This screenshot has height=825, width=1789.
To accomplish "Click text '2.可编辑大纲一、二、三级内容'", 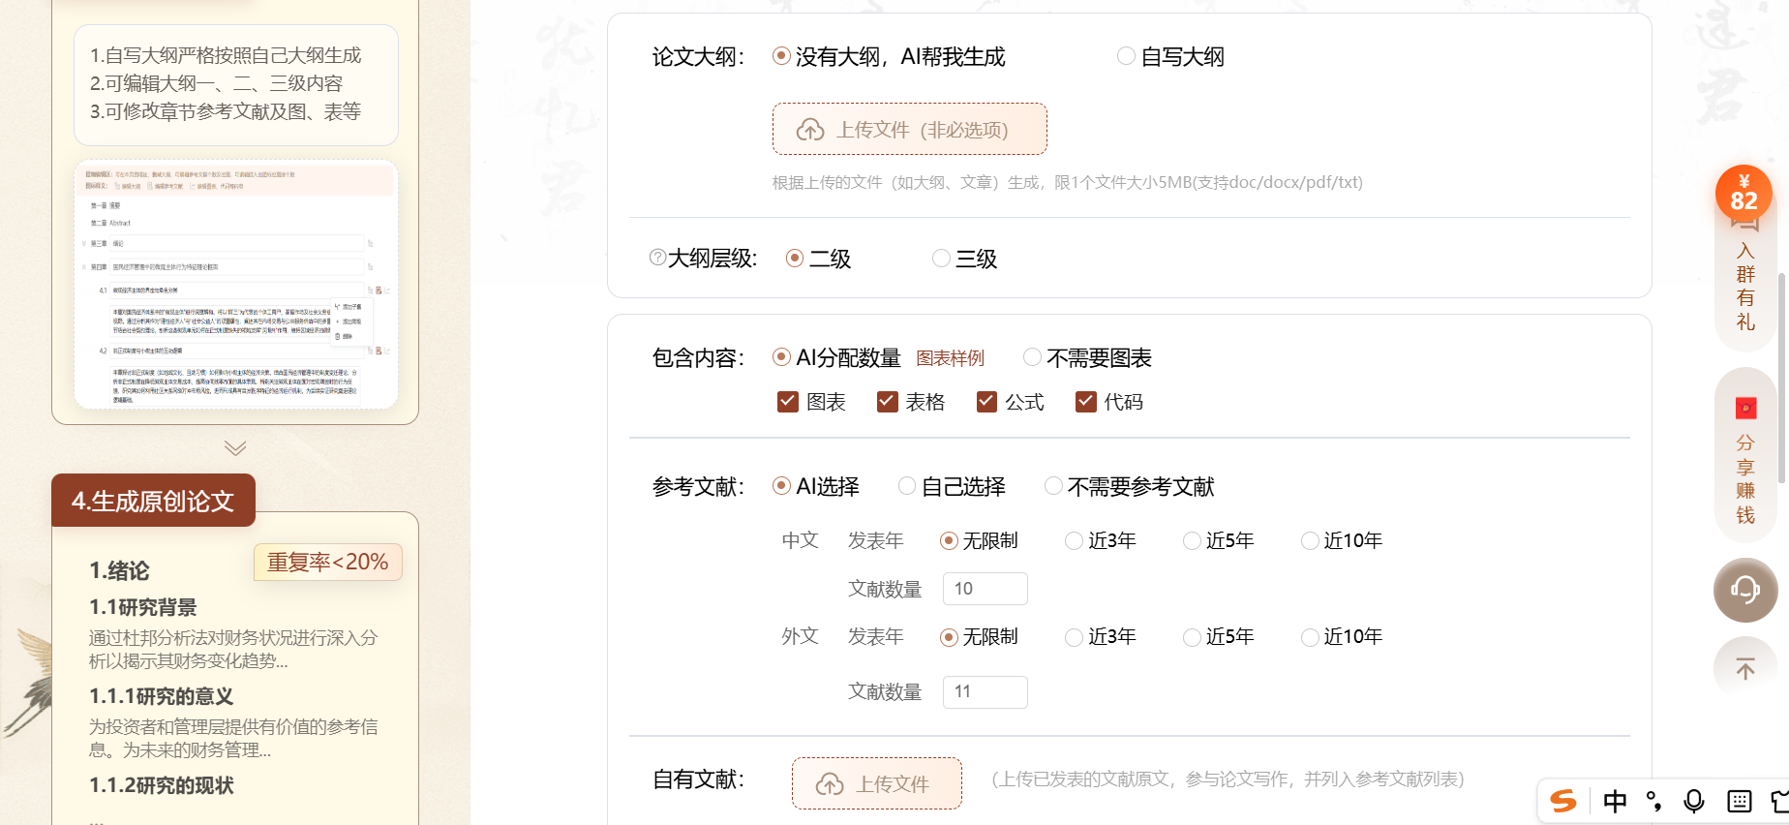I will pyautogui.click(x=217, y=83).
